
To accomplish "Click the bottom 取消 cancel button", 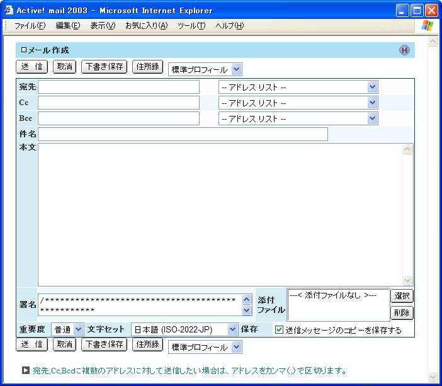I will coord(65,344).
